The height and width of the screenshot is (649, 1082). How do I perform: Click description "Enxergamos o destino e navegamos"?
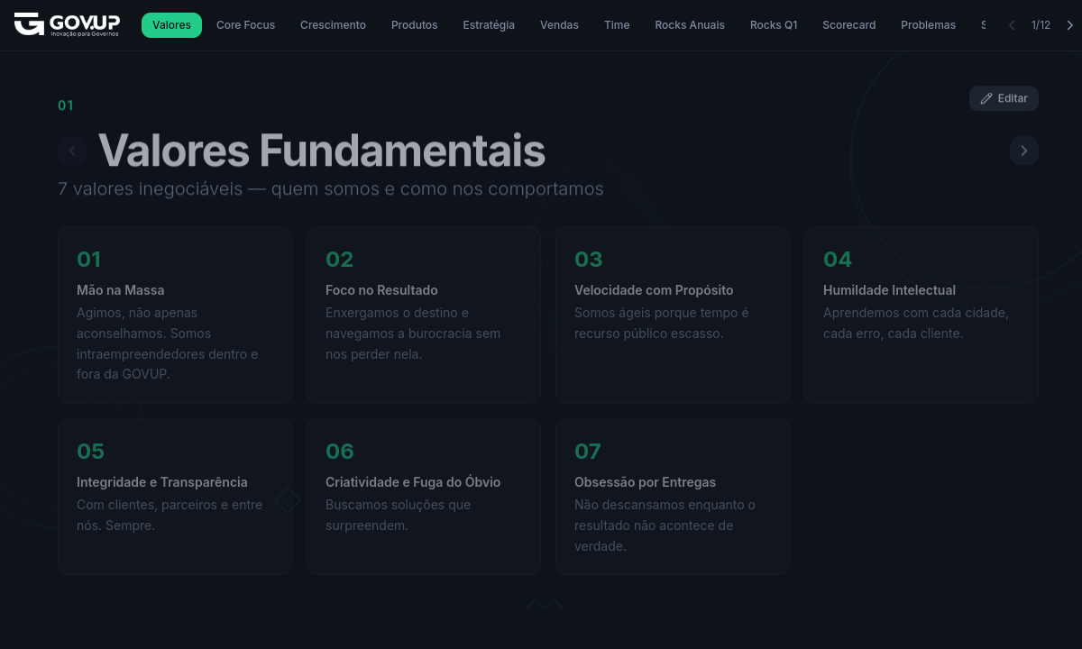point(413,334)
